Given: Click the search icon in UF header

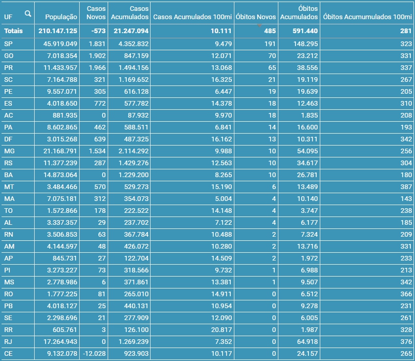Looking at the screenshot, I should point(28,14).
